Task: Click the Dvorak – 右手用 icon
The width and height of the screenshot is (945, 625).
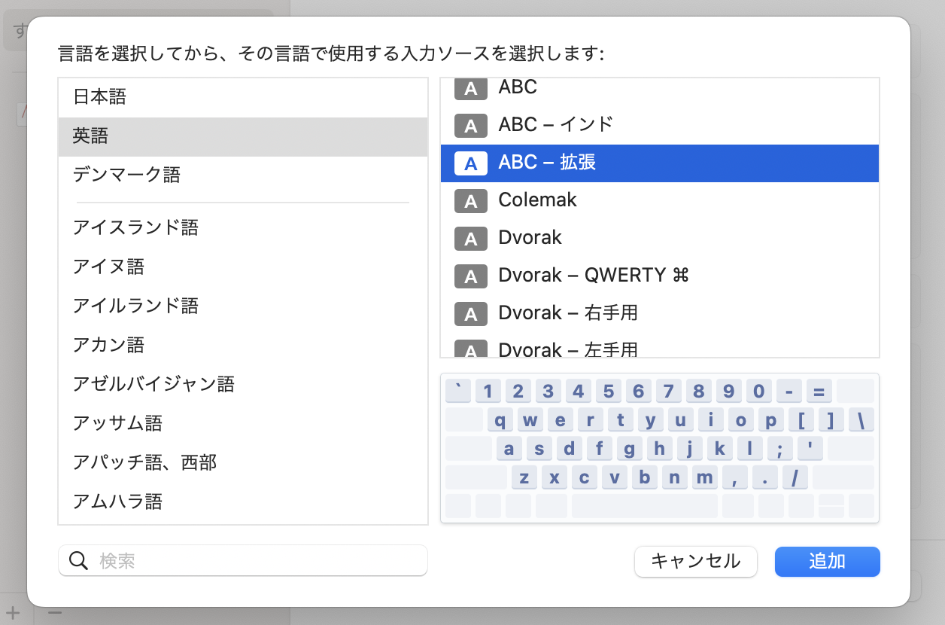Action: coord(470,314)
